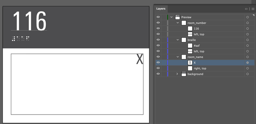Image resolution: width=256 pixels, height=124 pixels.
Task: Click the background layer thumbnail
Action: [x=184, y=74]
